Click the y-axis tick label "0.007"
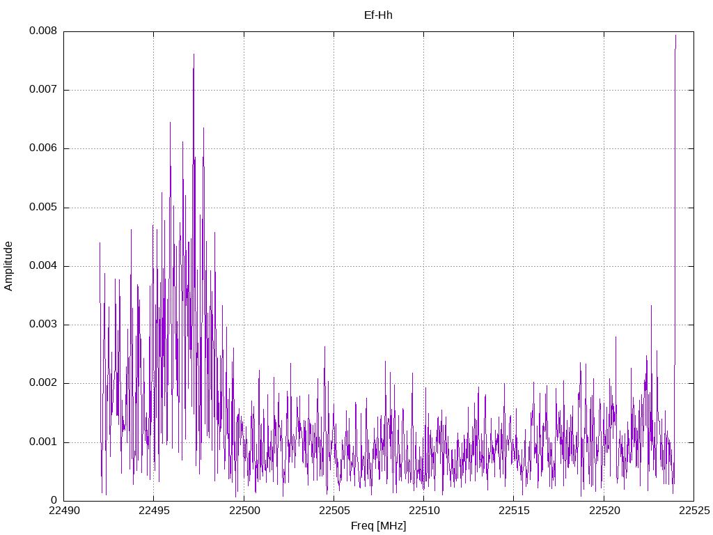713x535 pixels. pyautogui.click(x=43, y=90)
